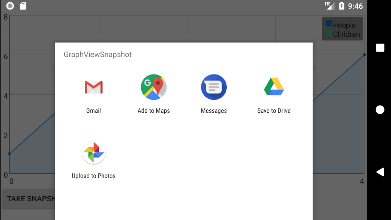Click the y-axis label 2
The image size is (391, 220).
[x=6, y=136]
